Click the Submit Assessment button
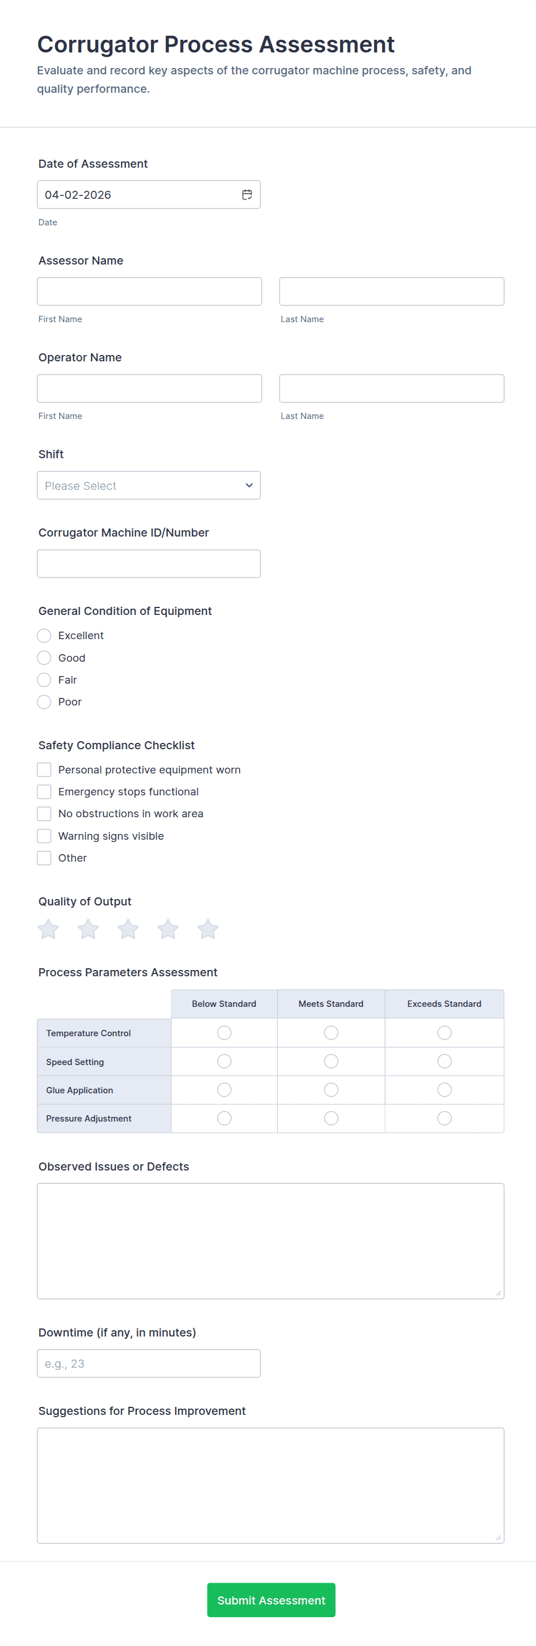 point(270,1600)
